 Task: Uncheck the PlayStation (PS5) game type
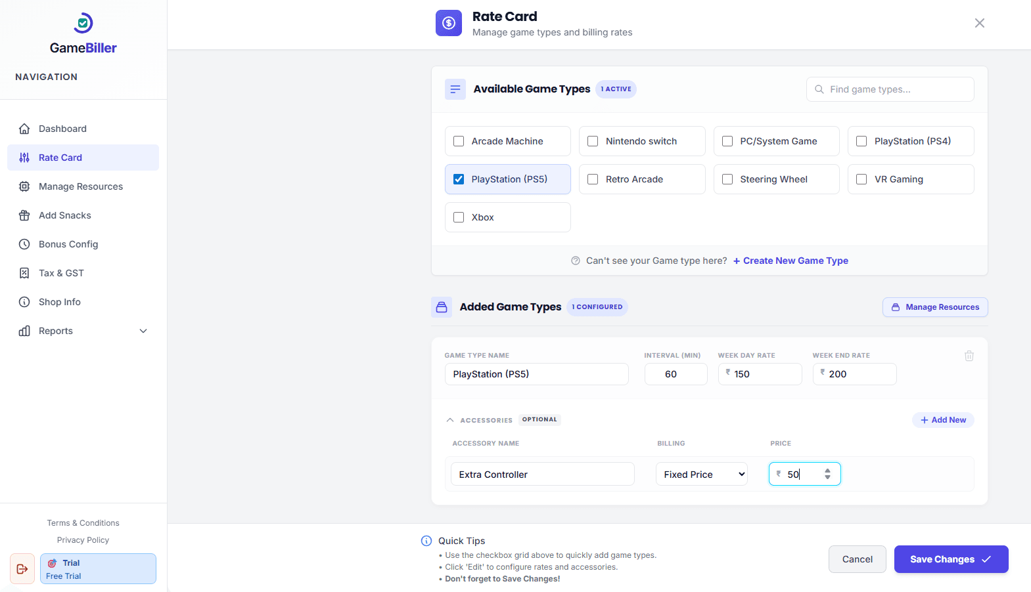(459, 179)
